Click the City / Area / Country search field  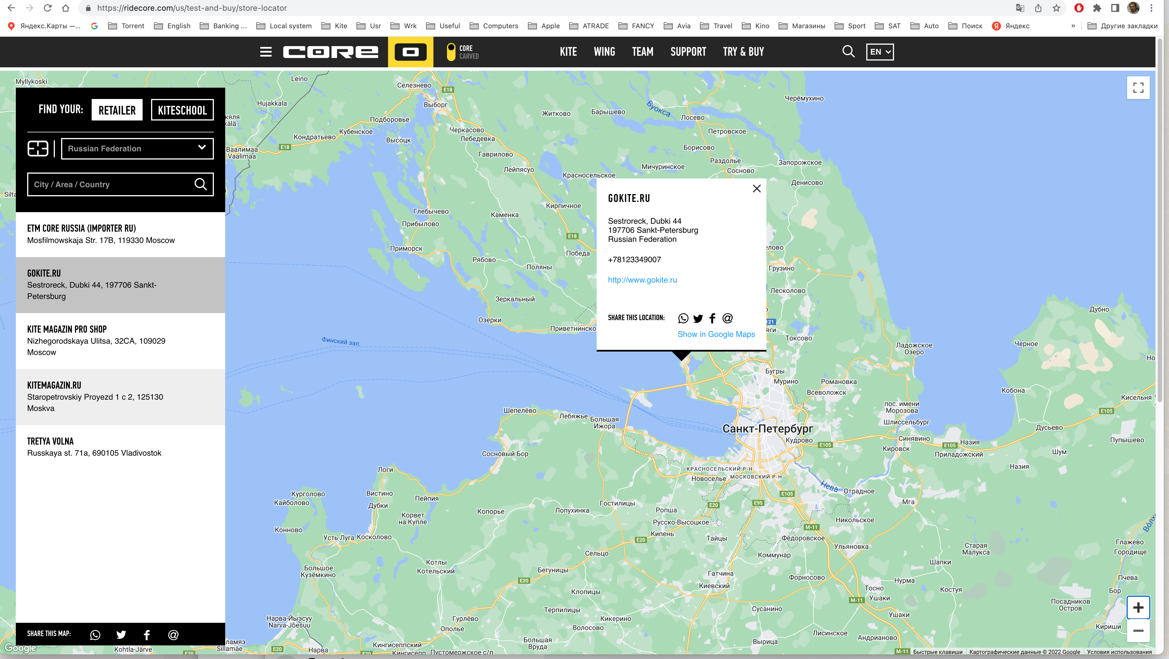coord(113,184)
